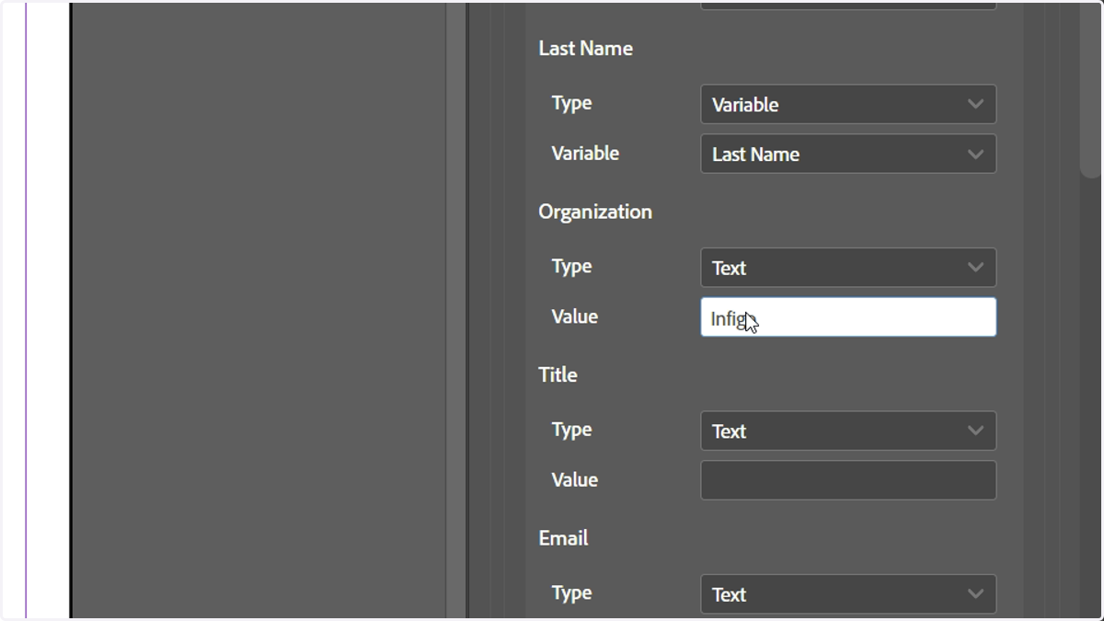Open the Title Type dropdown

coord(848,431)
